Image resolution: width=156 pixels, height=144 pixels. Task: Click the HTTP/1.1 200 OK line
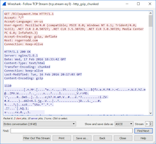18,52
